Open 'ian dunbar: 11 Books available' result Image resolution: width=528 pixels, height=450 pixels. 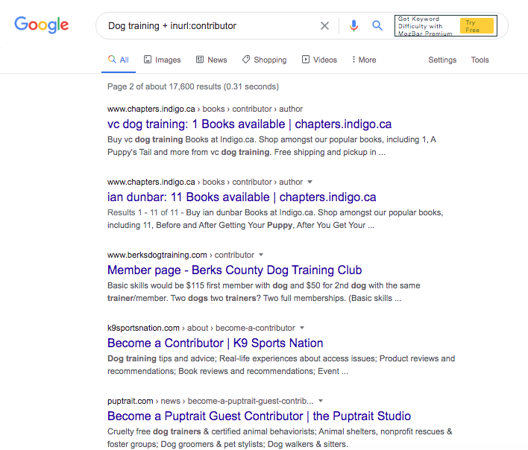242,197
